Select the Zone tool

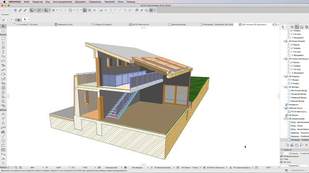3,101
